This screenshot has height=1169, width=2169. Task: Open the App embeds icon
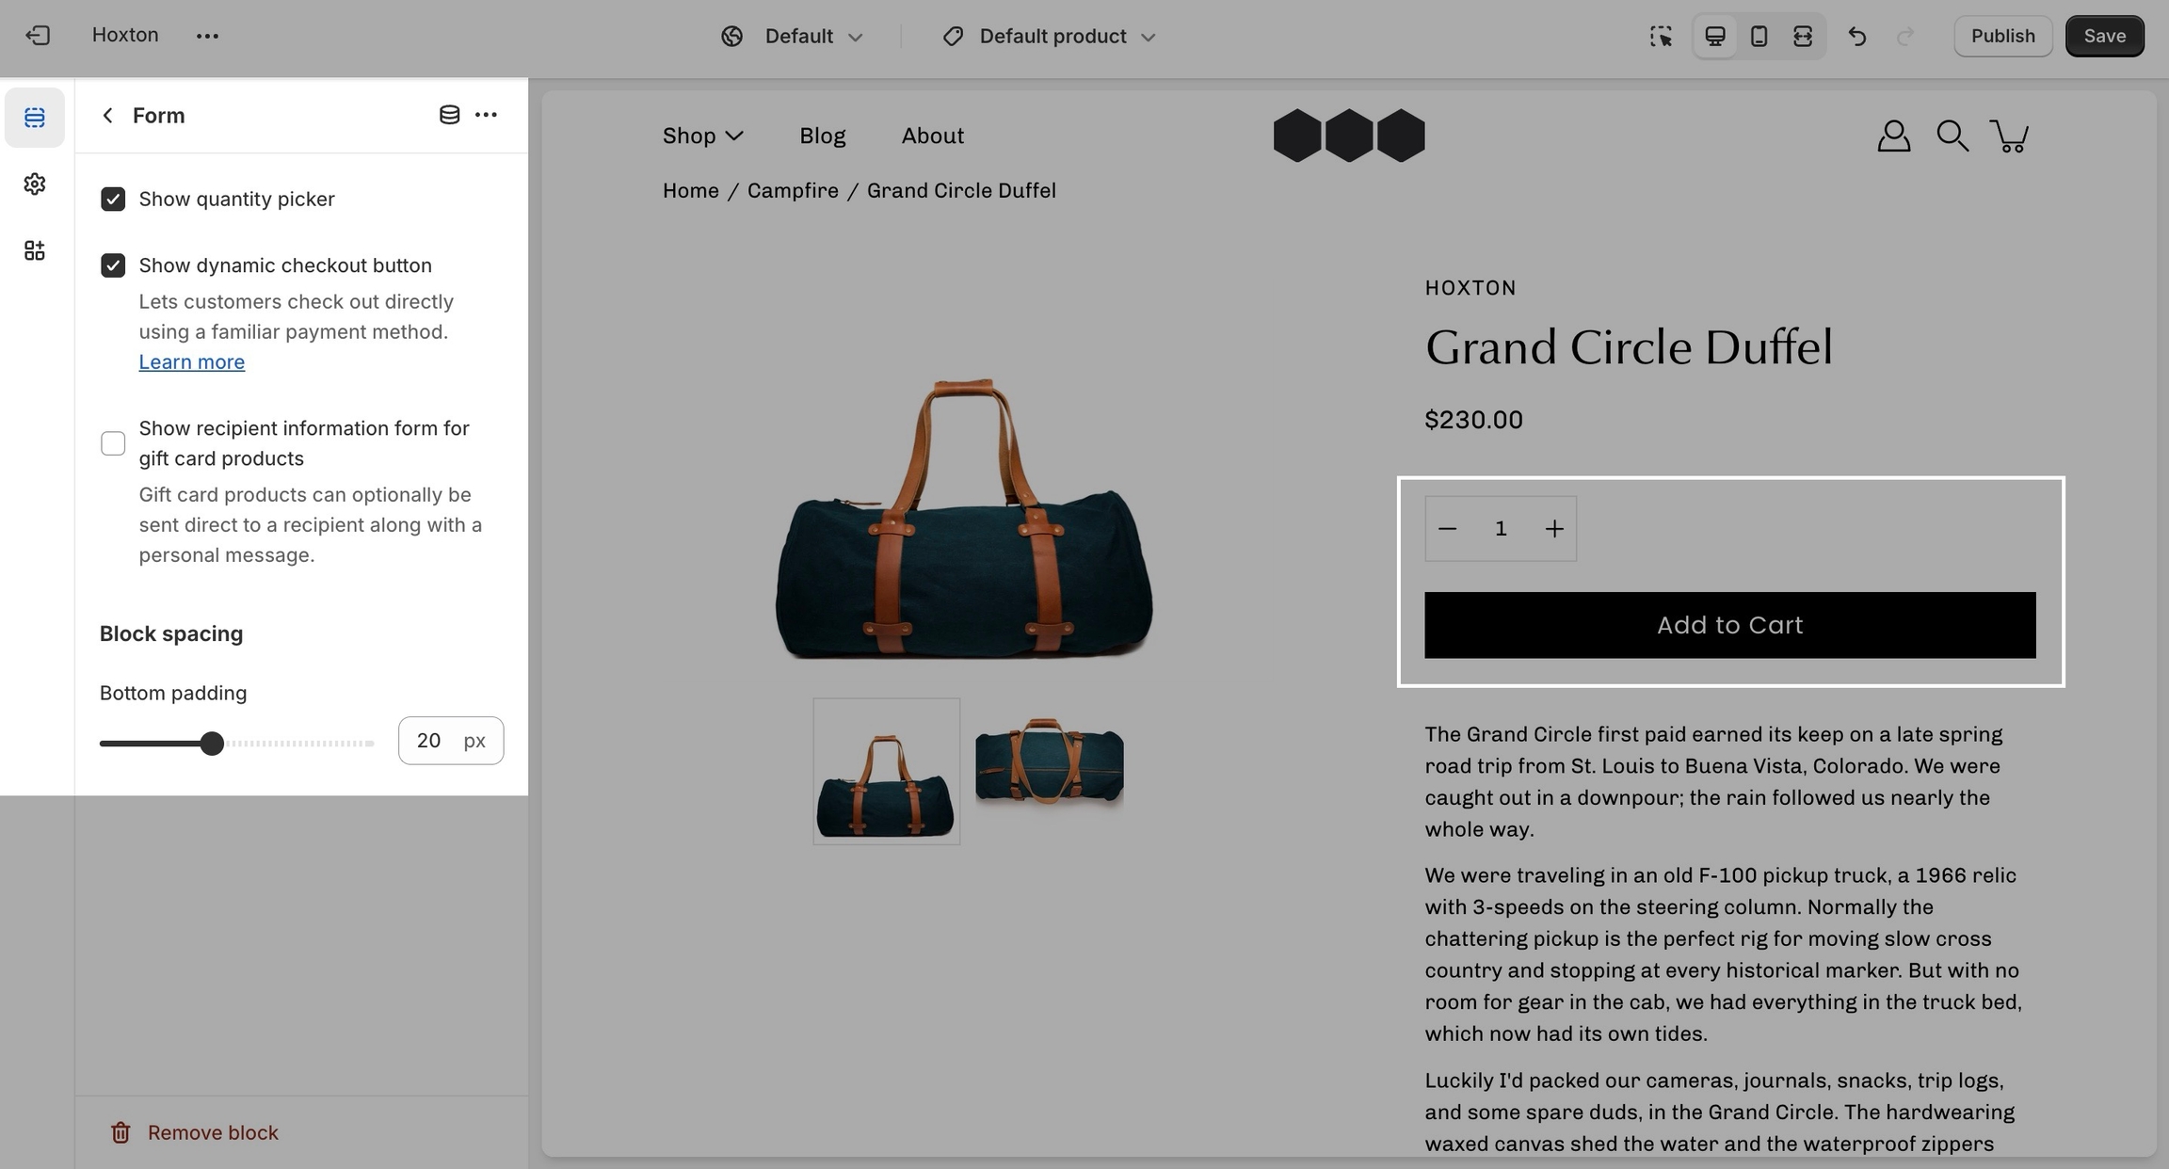click(35, 250)
